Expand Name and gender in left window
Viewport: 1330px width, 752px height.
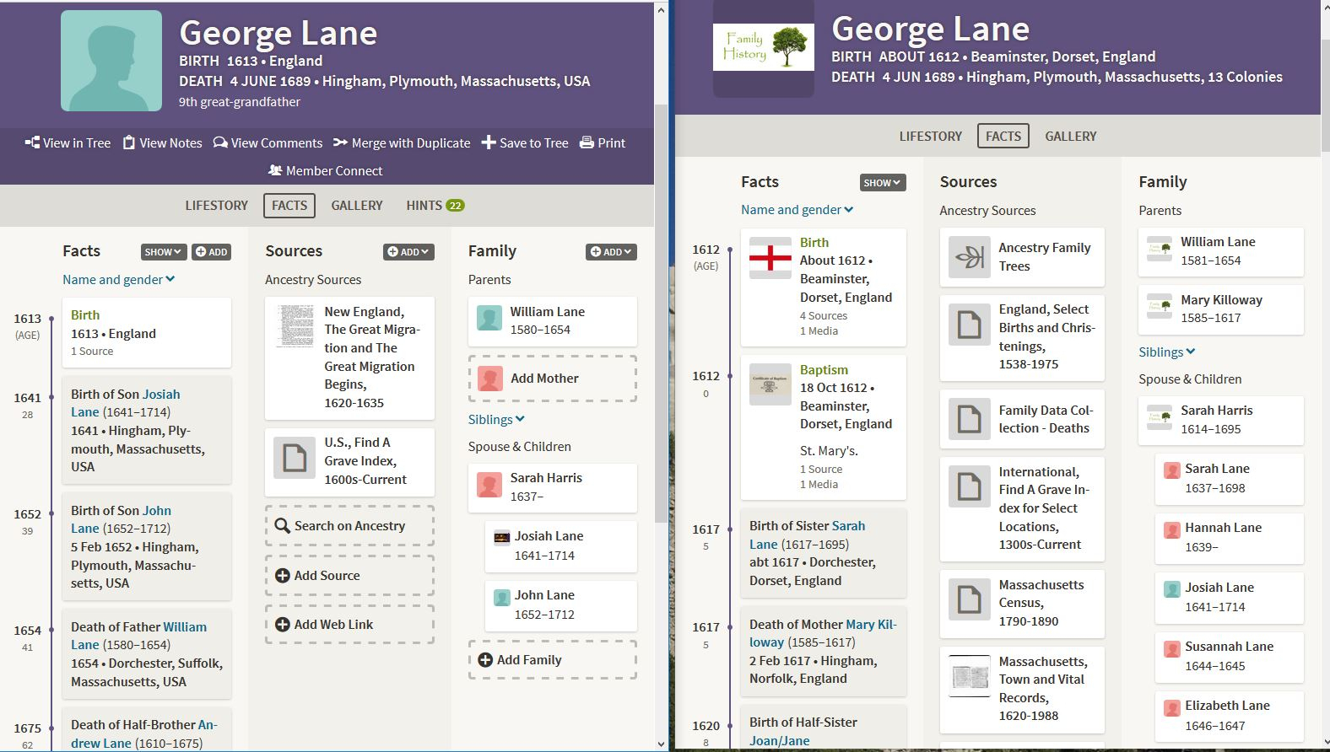(119, 280)
